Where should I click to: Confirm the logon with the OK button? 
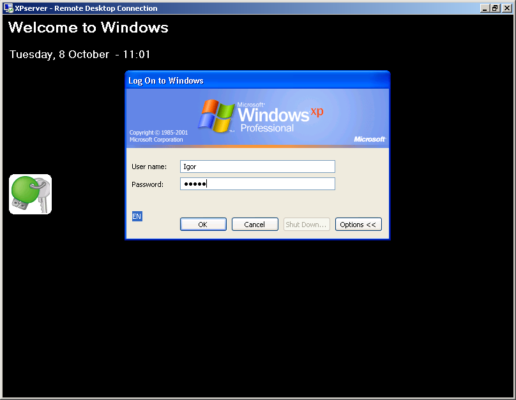tap(203, 224)
